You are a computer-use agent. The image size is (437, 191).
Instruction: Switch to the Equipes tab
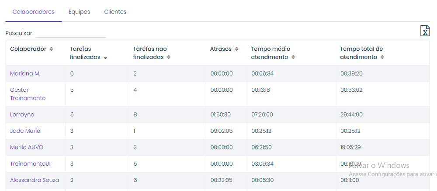80,12
